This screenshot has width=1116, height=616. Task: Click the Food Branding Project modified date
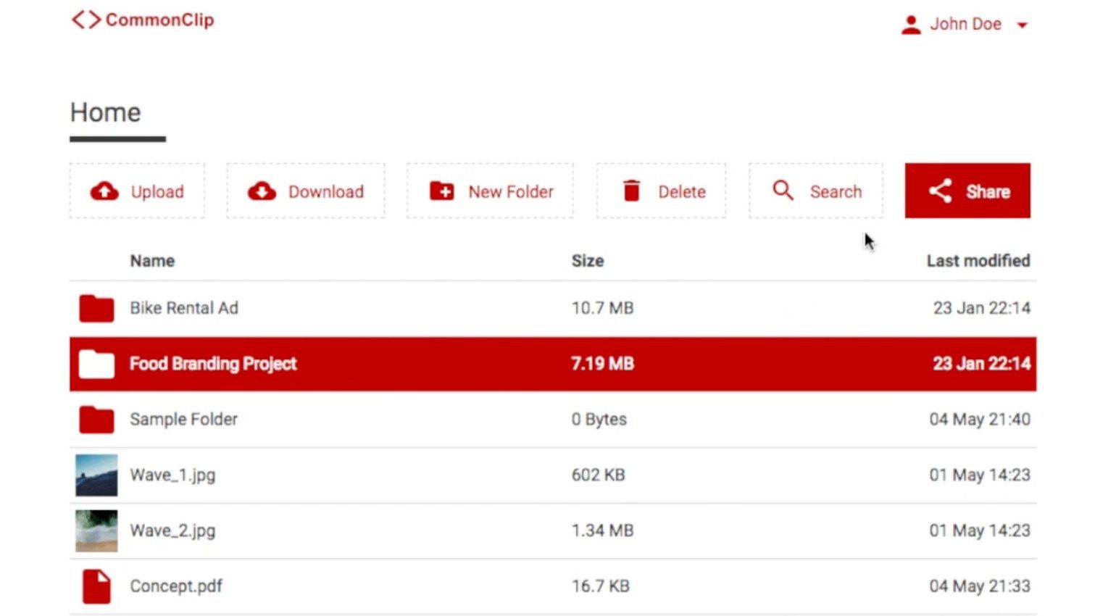pyautogui.click(x=981, y=364)
